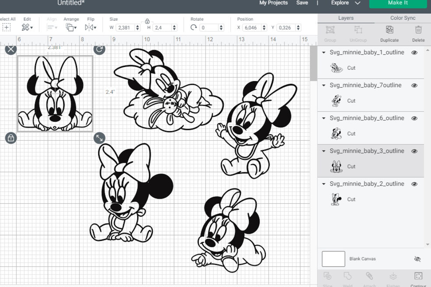Image resolution: width=431 pixels, height=287 pixels.
Task: Click the Contour icon at bottom
Action: click(x=418, y=276)
